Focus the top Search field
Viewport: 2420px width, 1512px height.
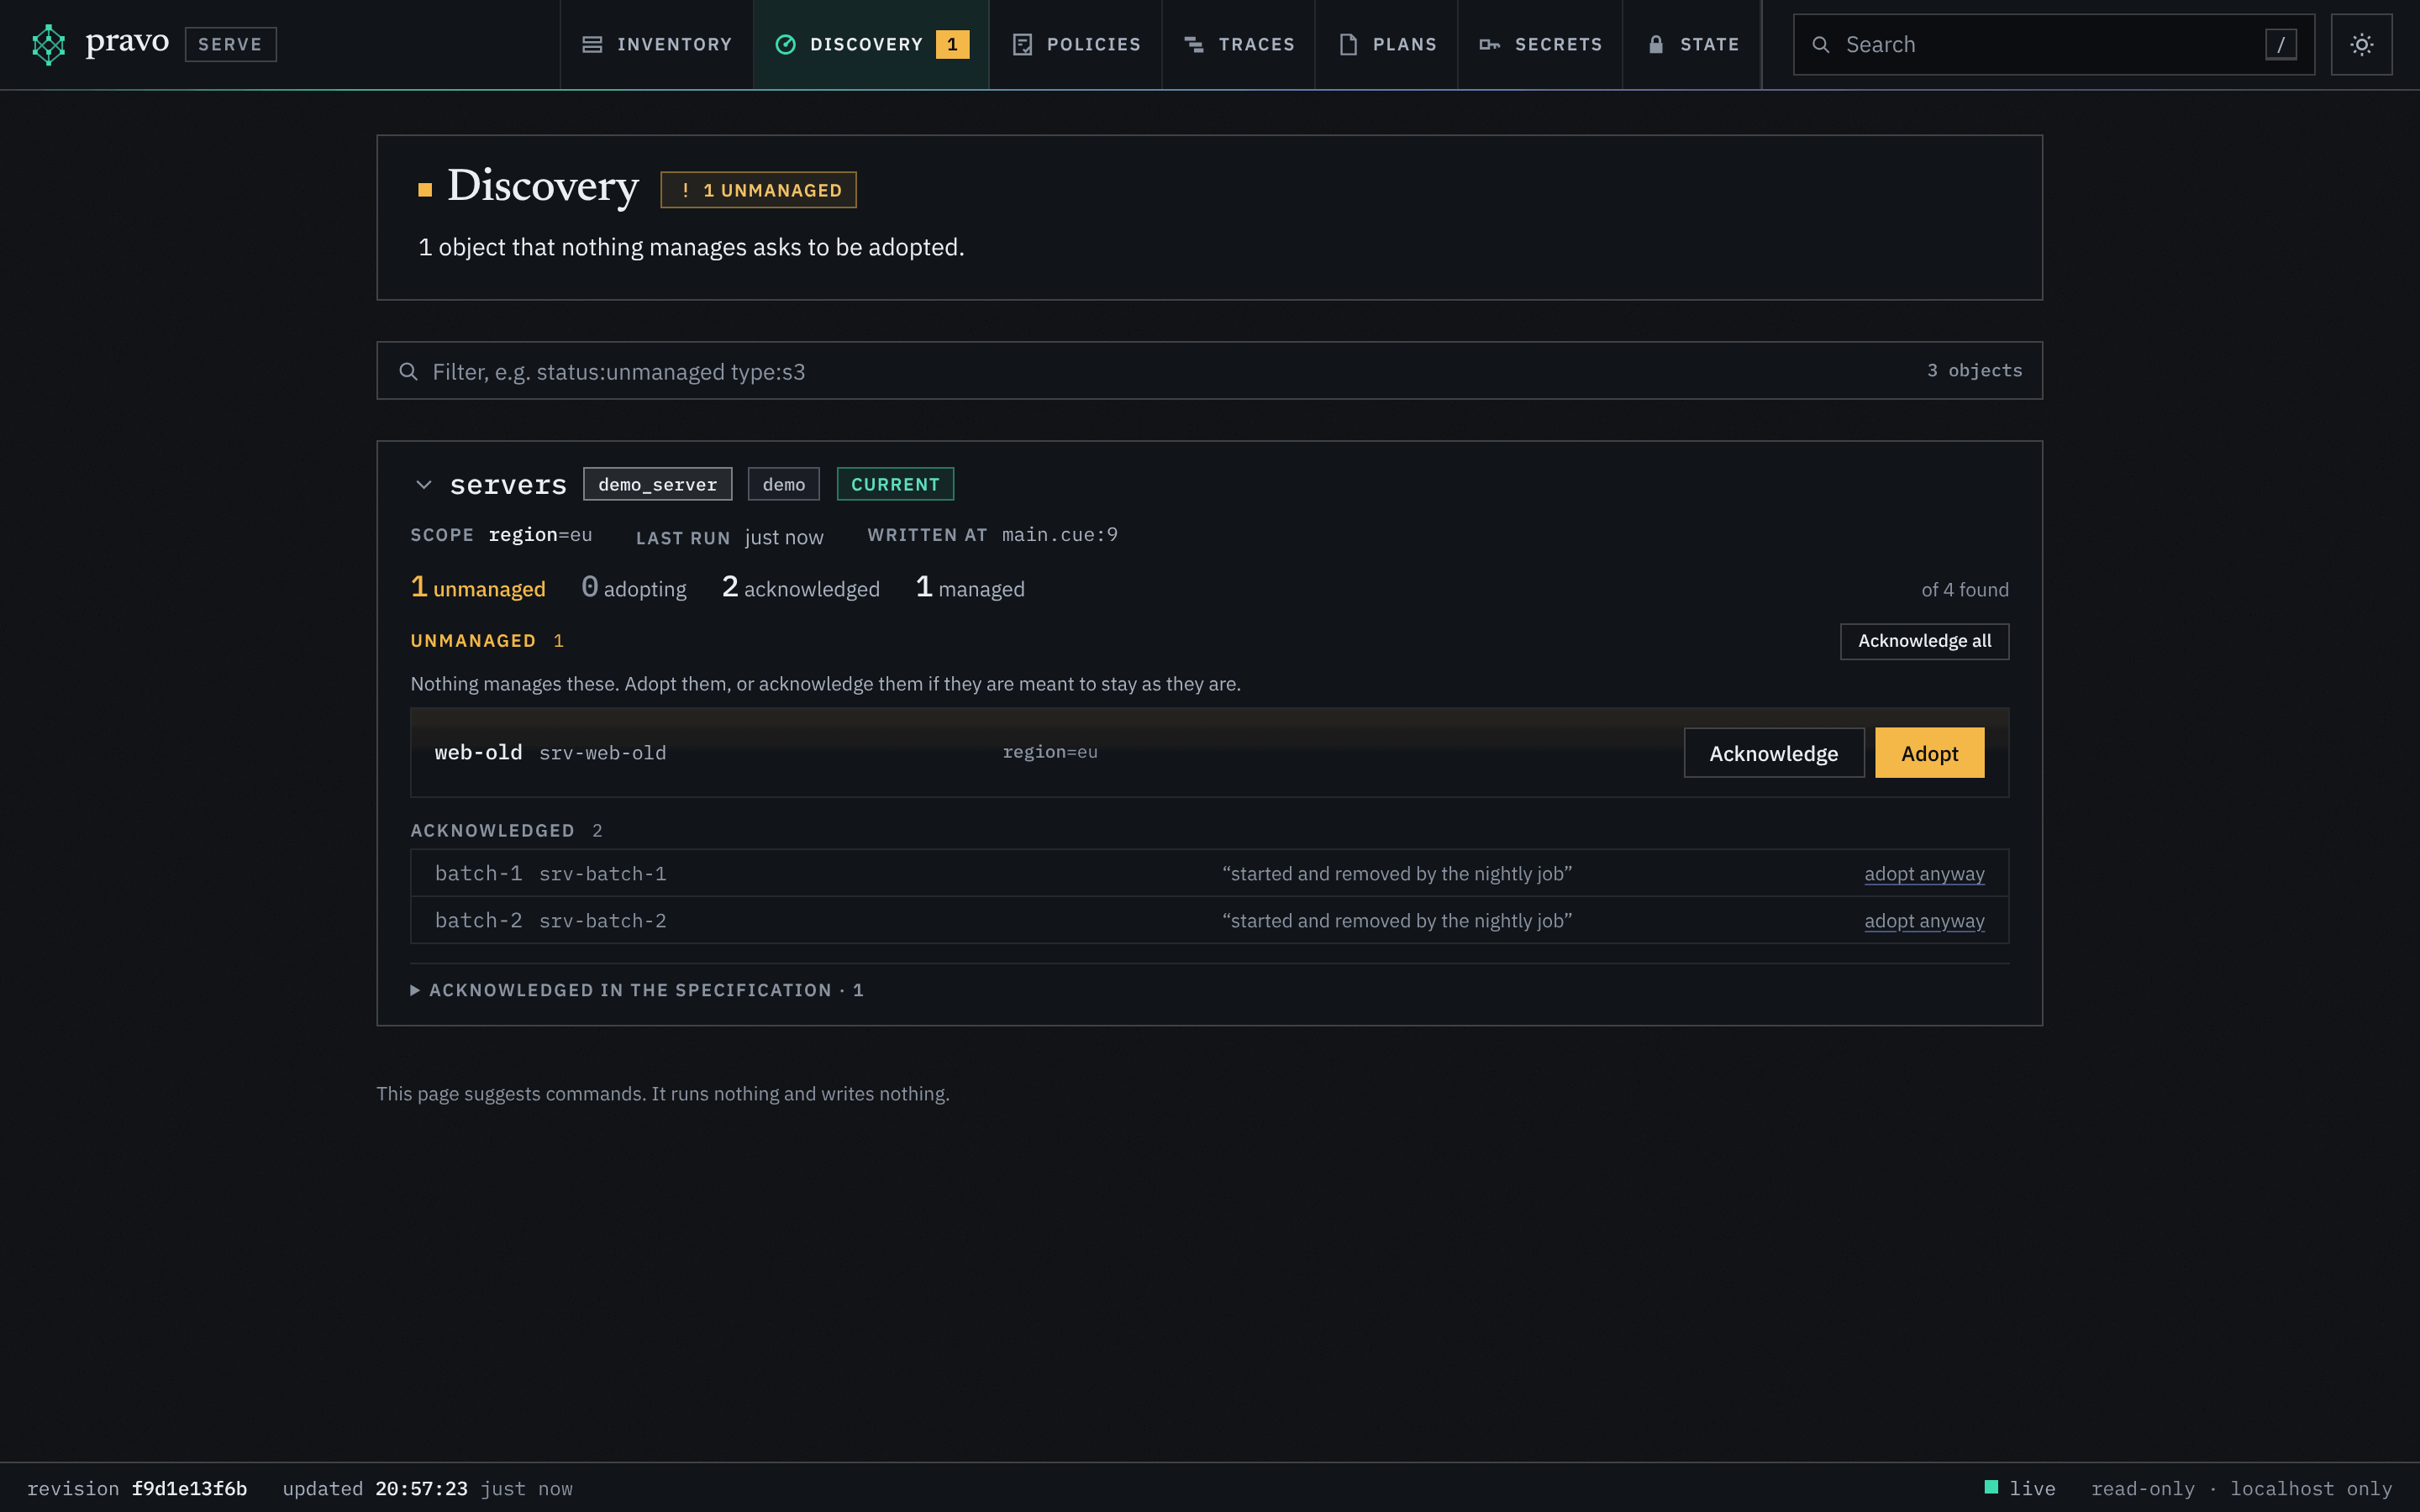2053,44
